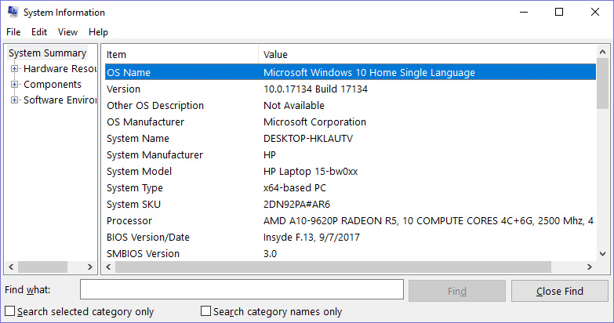Click the Find button
The image size is (614, 323).
(x=457, y=291)
